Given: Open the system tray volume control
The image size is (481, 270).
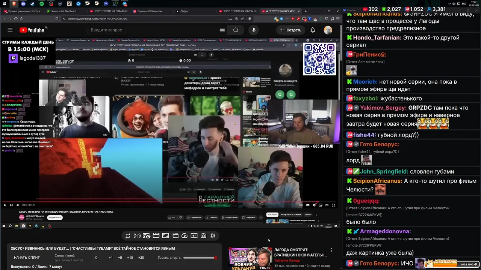Looking at the screenshot, I should [454, 4].
